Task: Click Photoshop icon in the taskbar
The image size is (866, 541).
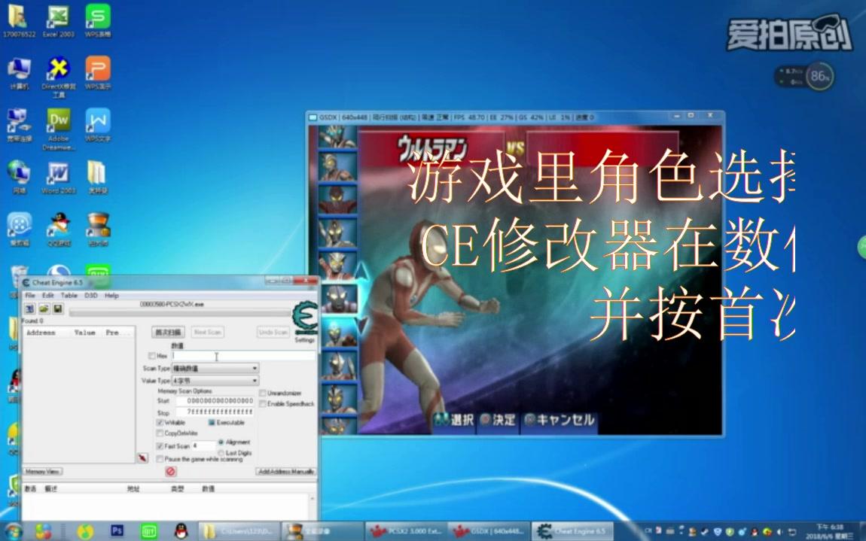Action: (117, 531)
